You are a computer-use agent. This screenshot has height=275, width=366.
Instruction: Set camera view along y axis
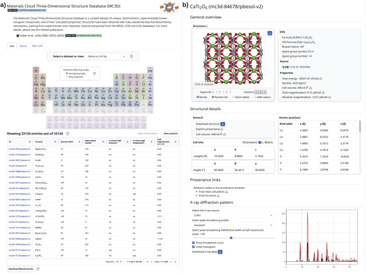pos(260,92)
